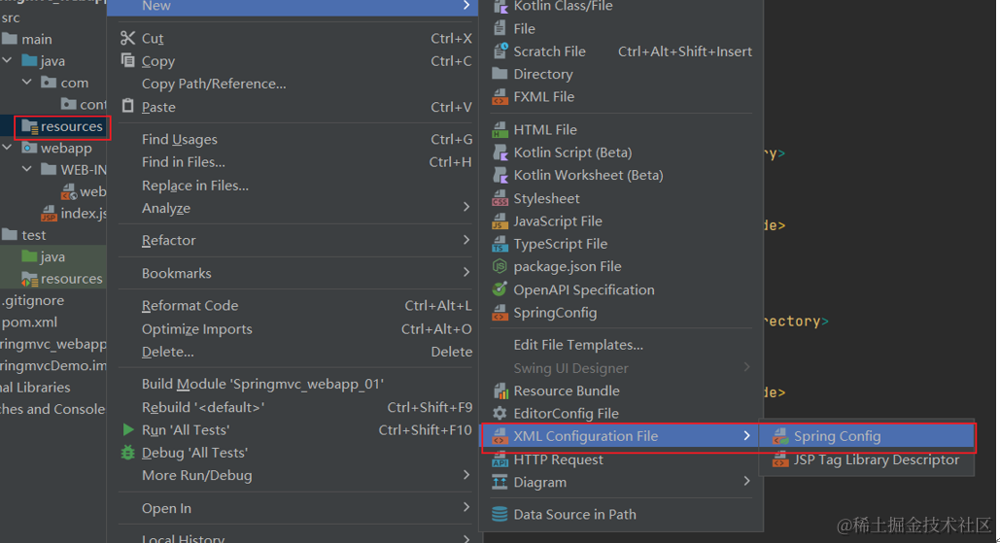Click the Kotlin Class/File icon
The height and width of the screenshot is (543, 1000).
[x=500, y=6]
